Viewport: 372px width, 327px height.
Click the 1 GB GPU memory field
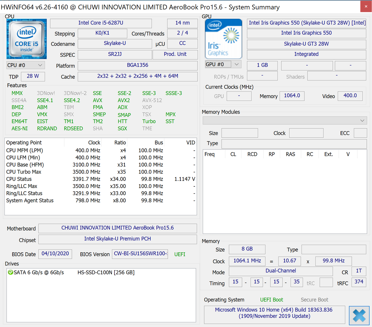click(x=262, y=65)
